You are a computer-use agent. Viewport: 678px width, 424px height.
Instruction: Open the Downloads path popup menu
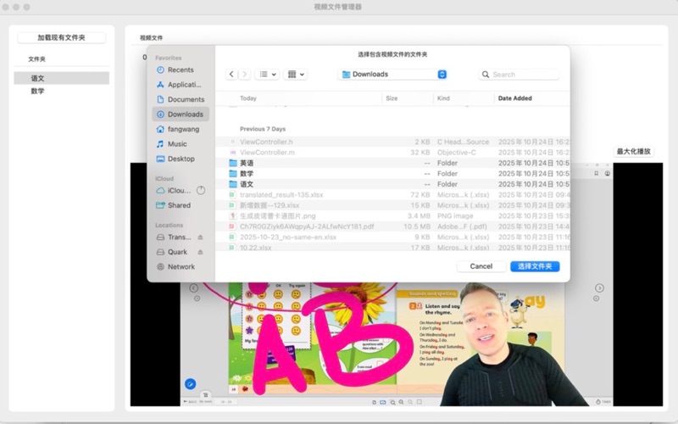(x=393, y=75)
